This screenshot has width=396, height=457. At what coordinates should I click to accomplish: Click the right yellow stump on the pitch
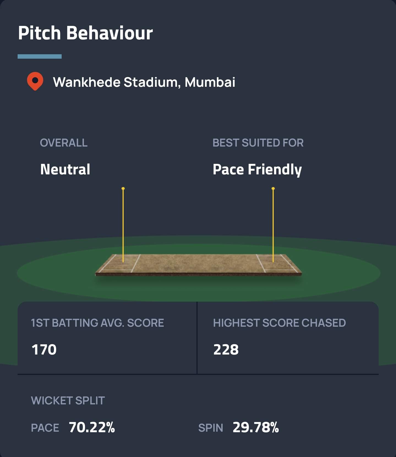pos(273,225)
